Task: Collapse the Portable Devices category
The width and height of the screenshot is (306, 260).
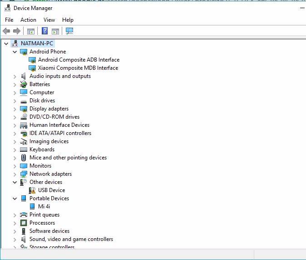Action: (15, 199)
